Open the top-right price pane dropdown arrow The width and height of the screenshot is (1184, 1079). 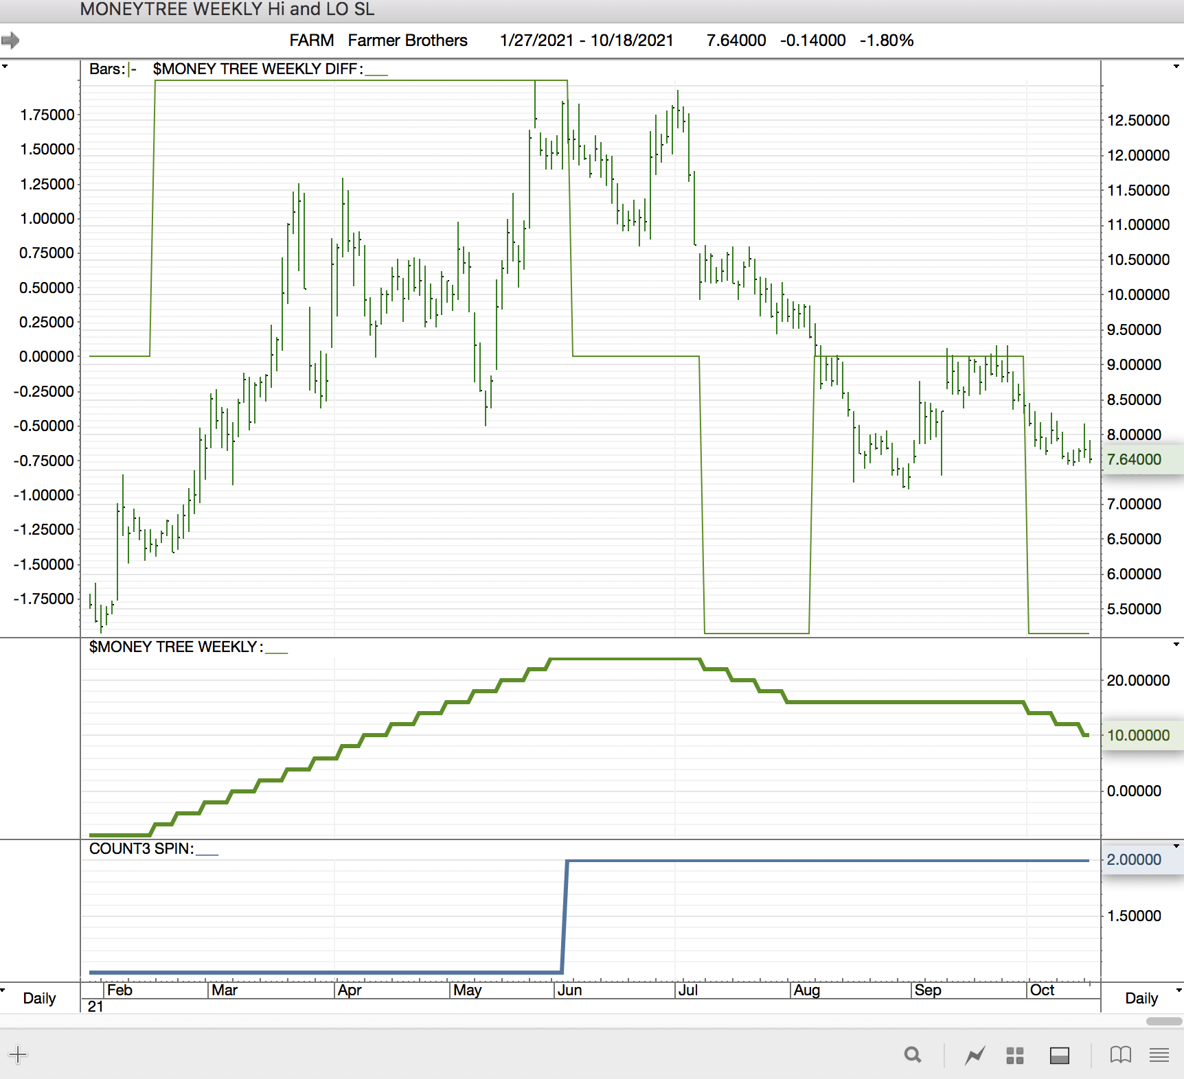click(x=1176, y=67)
